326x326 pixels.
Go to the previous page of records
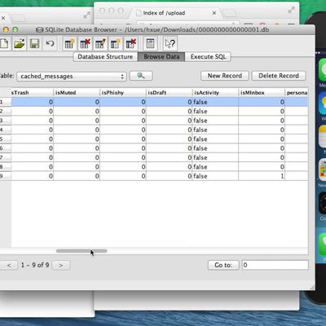(9, 265)
